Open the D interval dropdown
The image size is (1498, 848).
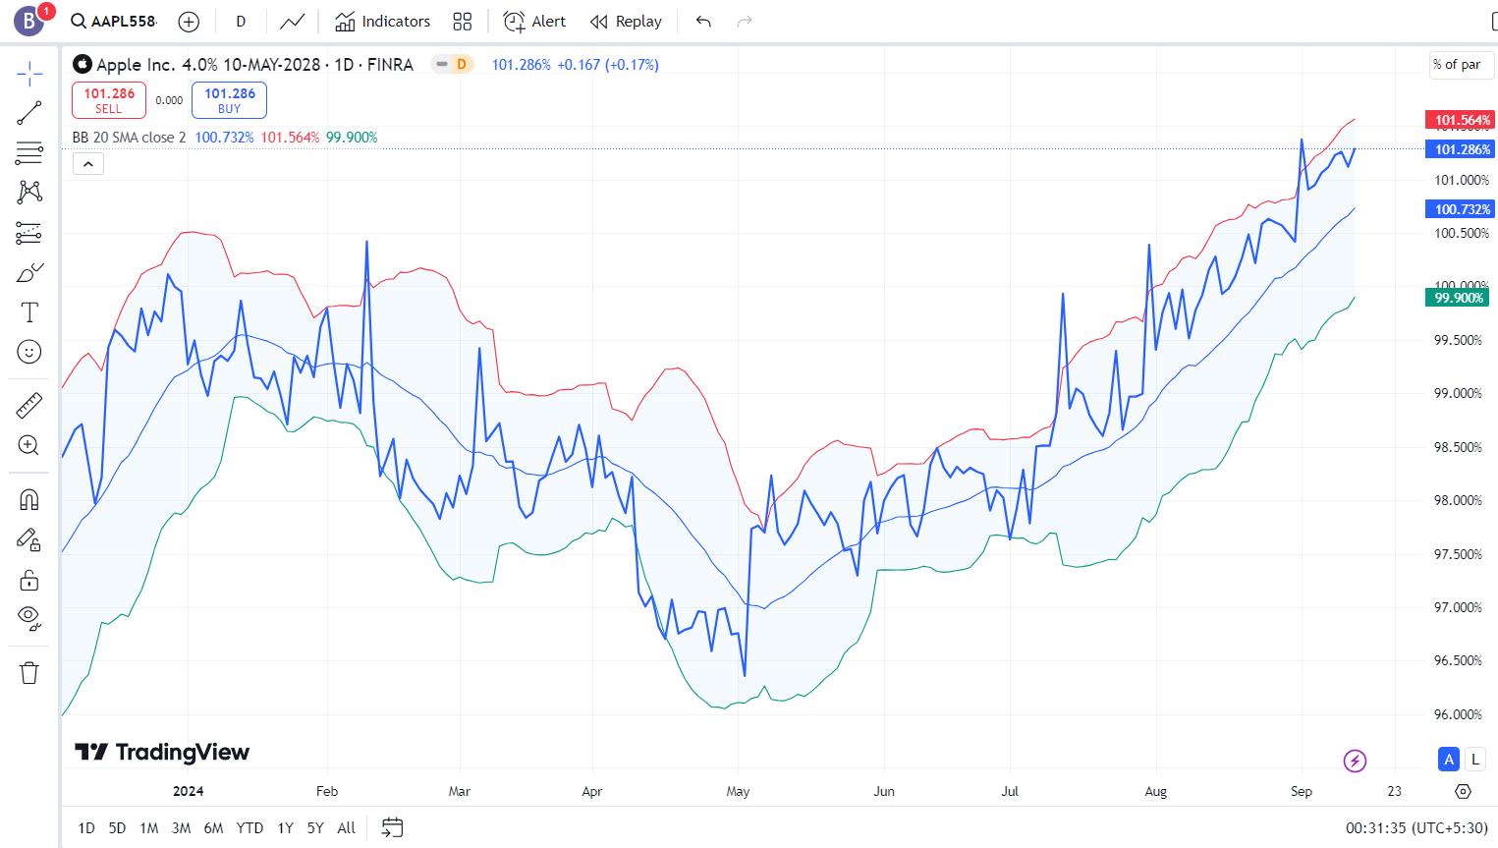[x=241, y=22]
